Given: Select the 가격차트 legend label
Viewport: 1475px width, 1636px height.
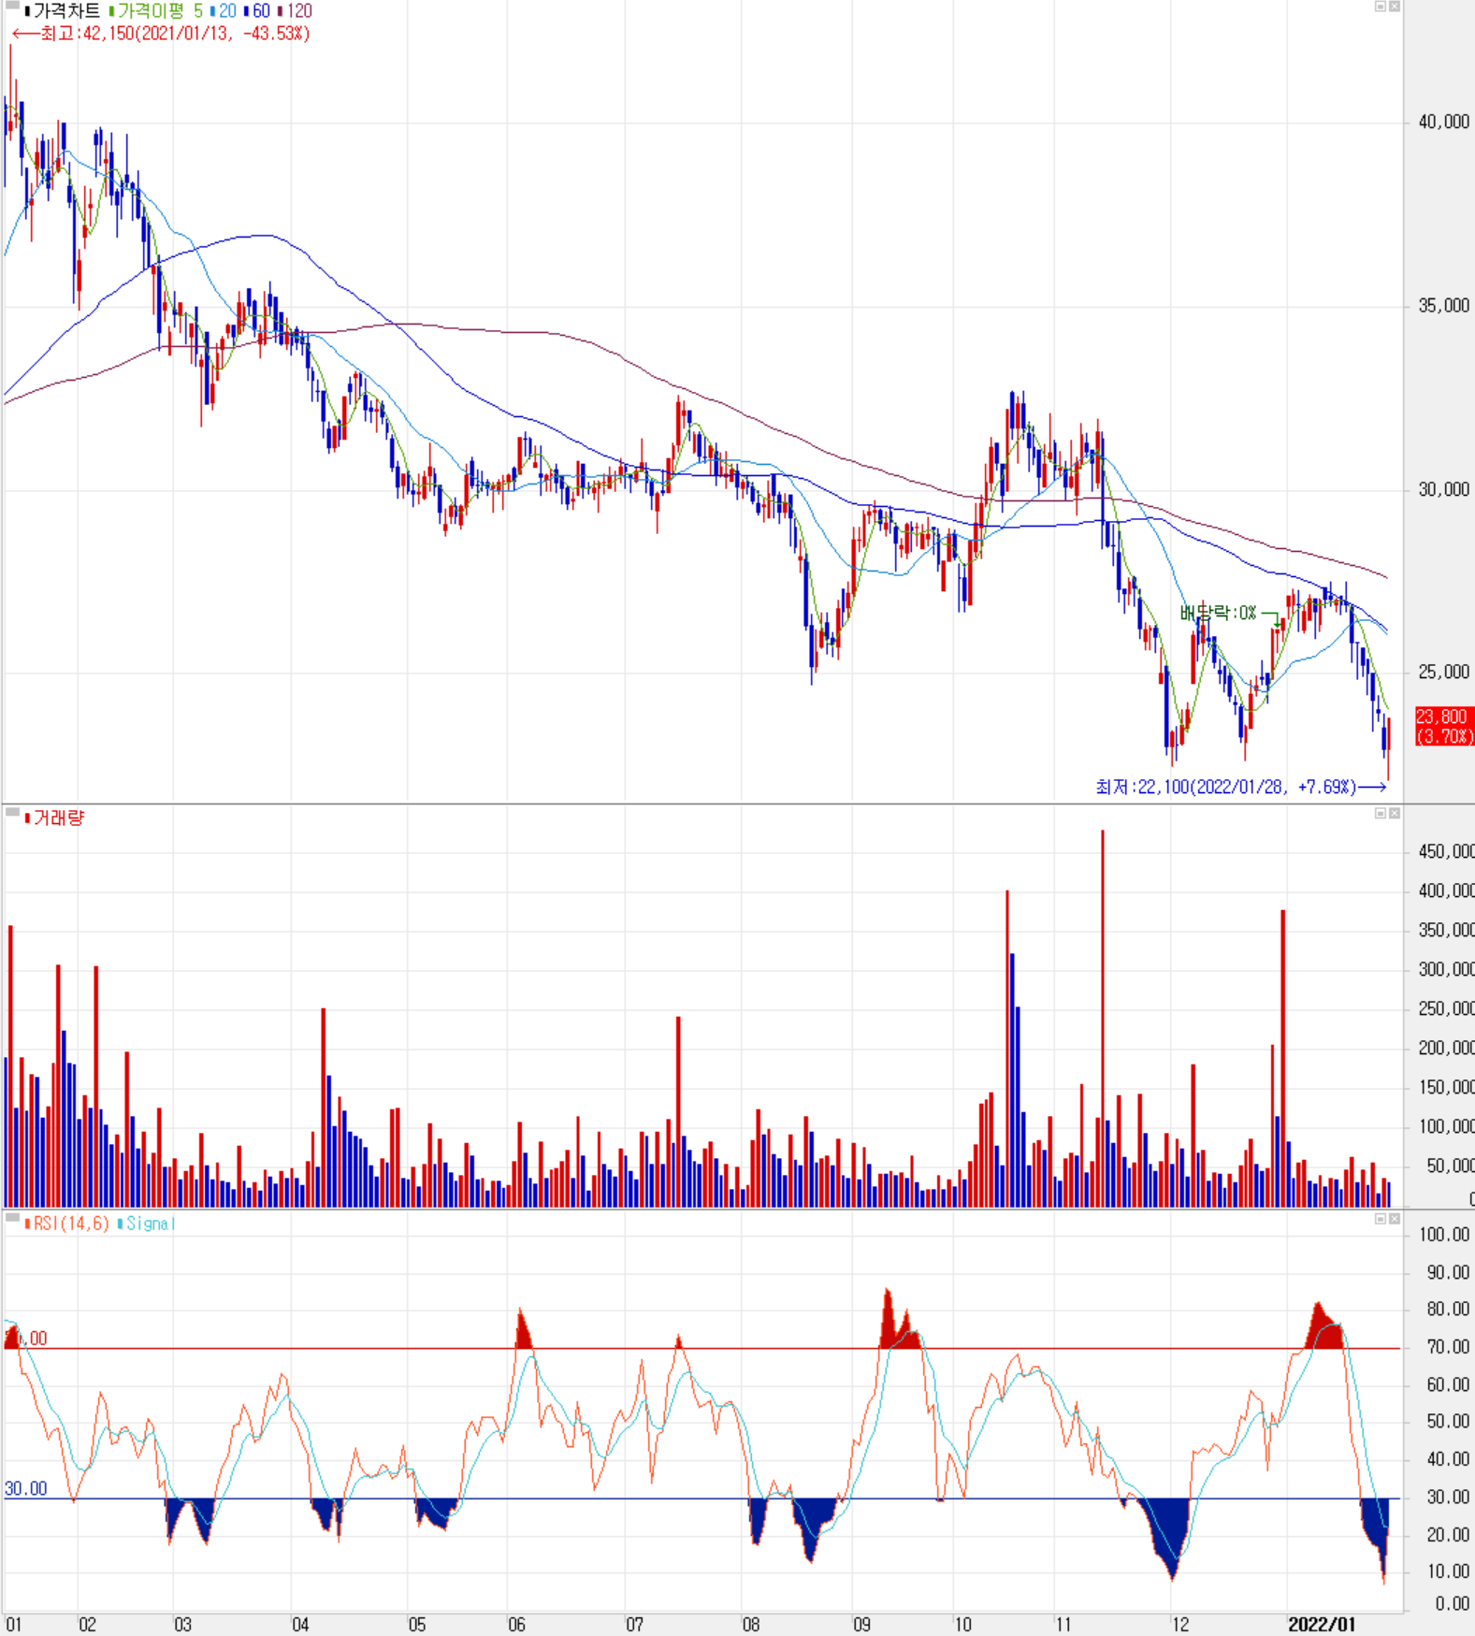Looking at the screenshot, I should click(63, 11).
